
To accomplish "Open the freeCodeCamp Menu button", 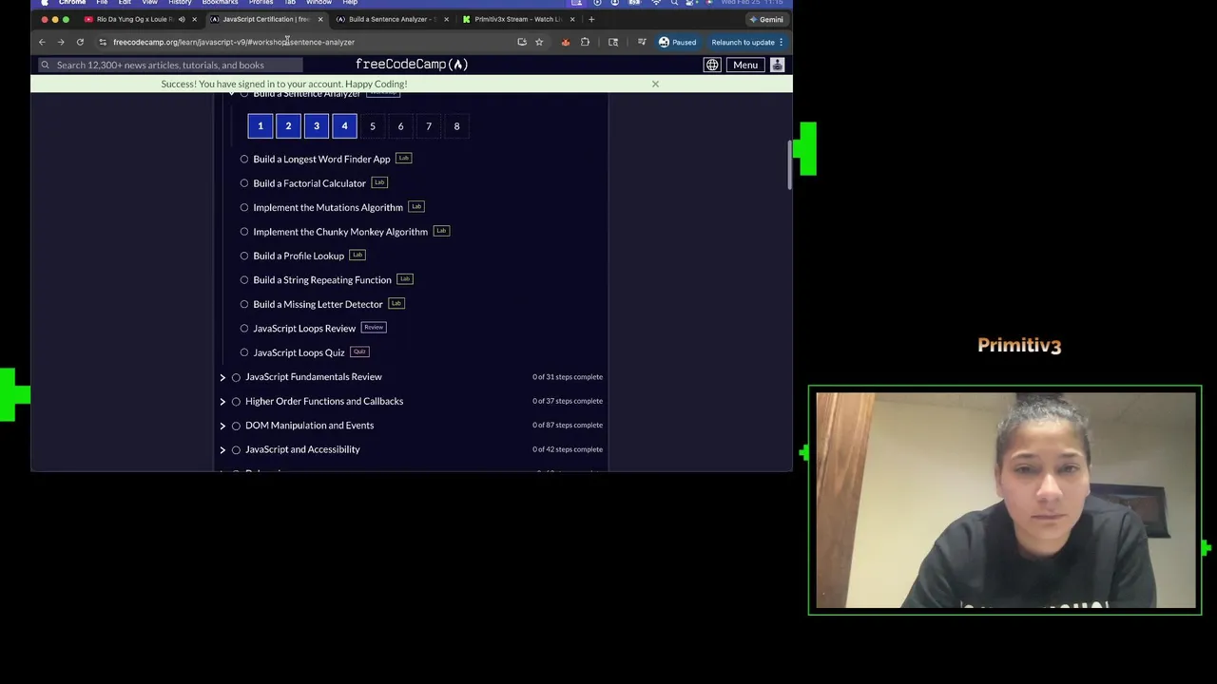I will pyautogui.click(x=745, y=65).
